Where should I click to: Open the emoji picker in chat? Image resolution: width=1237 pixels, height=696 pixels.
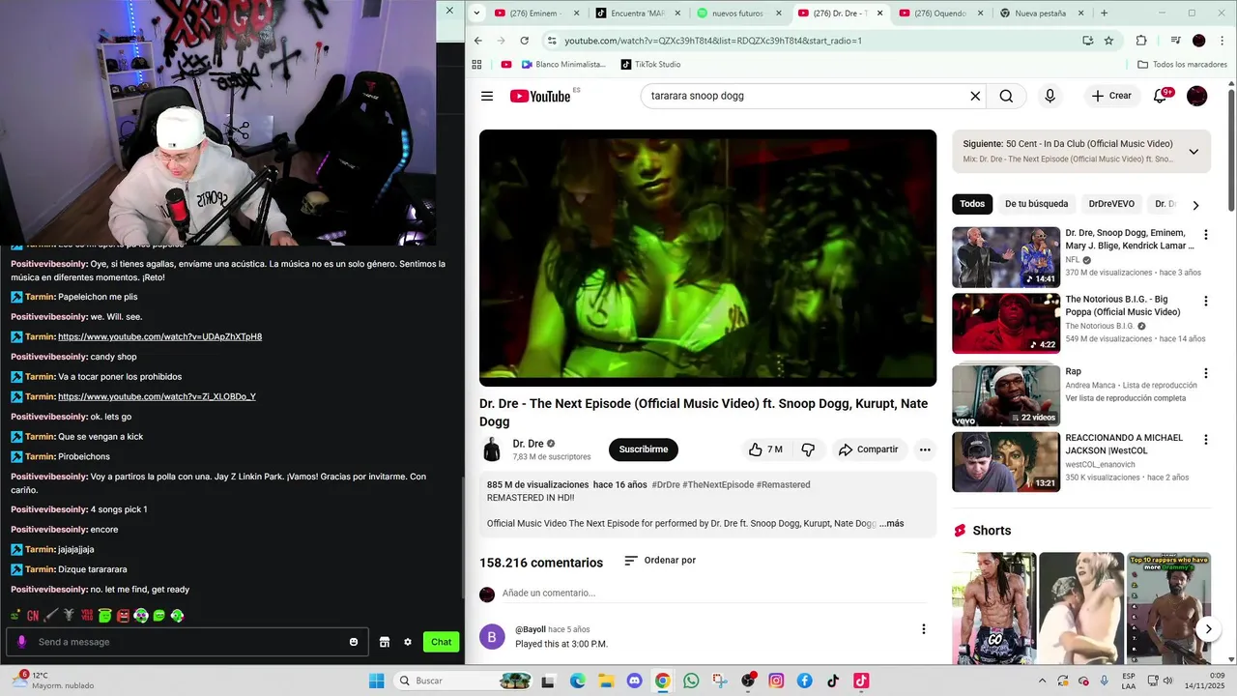[354, 642]
